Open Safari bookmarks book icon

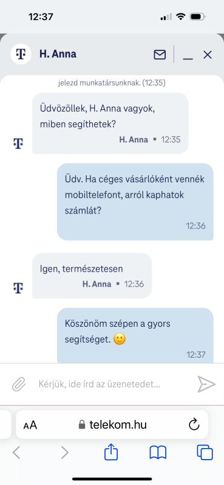coord(158,453)
